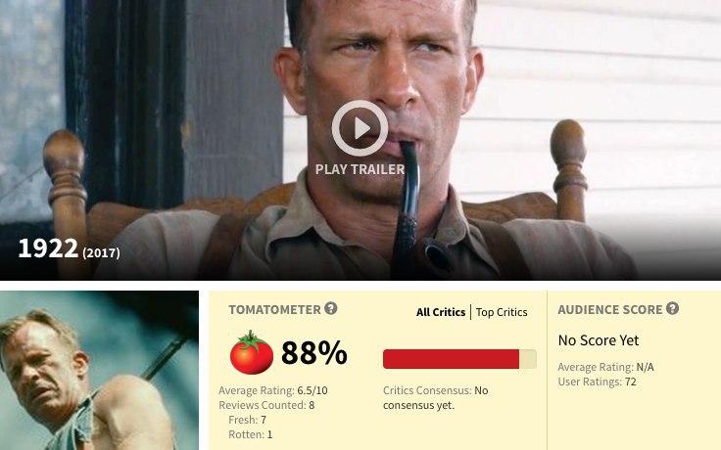Screen dimensions: 721x450
Task: Click the 1922 movie title
Action: coord(48,248)
